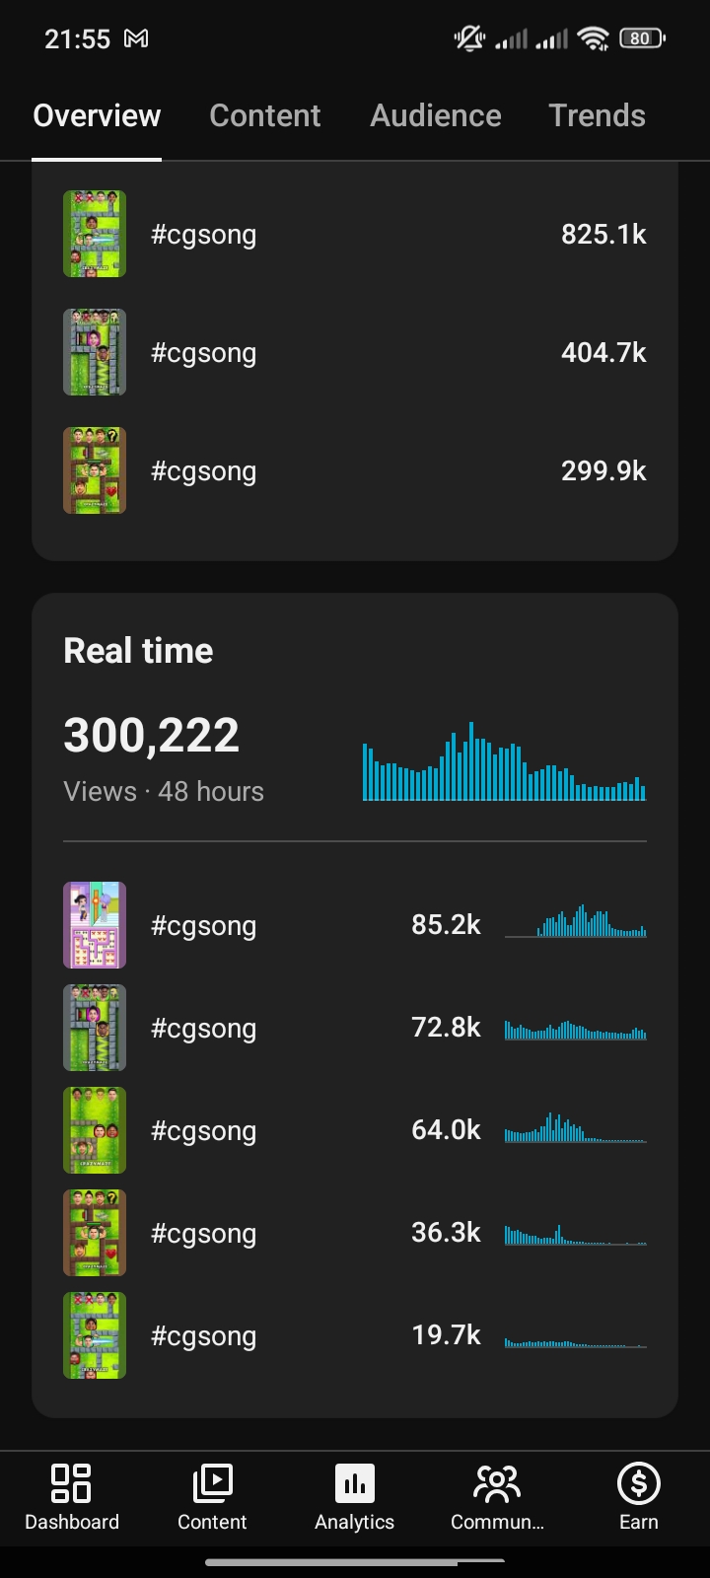Open the video thumbnail with 825.1k views
Image resolution: width=710 pixels, height=1578 pixels.
tap(95, 234)
